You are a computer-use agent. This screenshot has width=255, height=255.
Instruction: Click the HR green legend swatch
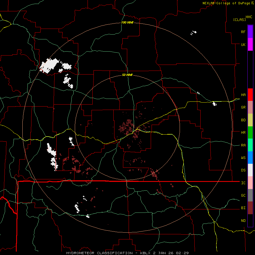tap(250, 133)
